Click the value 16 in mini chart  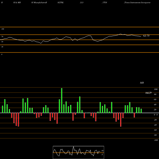102,151
